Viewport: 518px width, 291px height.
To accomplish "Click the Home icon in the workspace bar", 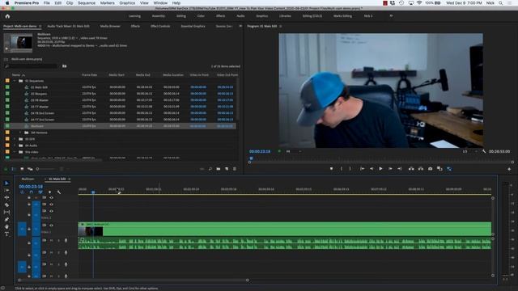I will 7,16.
